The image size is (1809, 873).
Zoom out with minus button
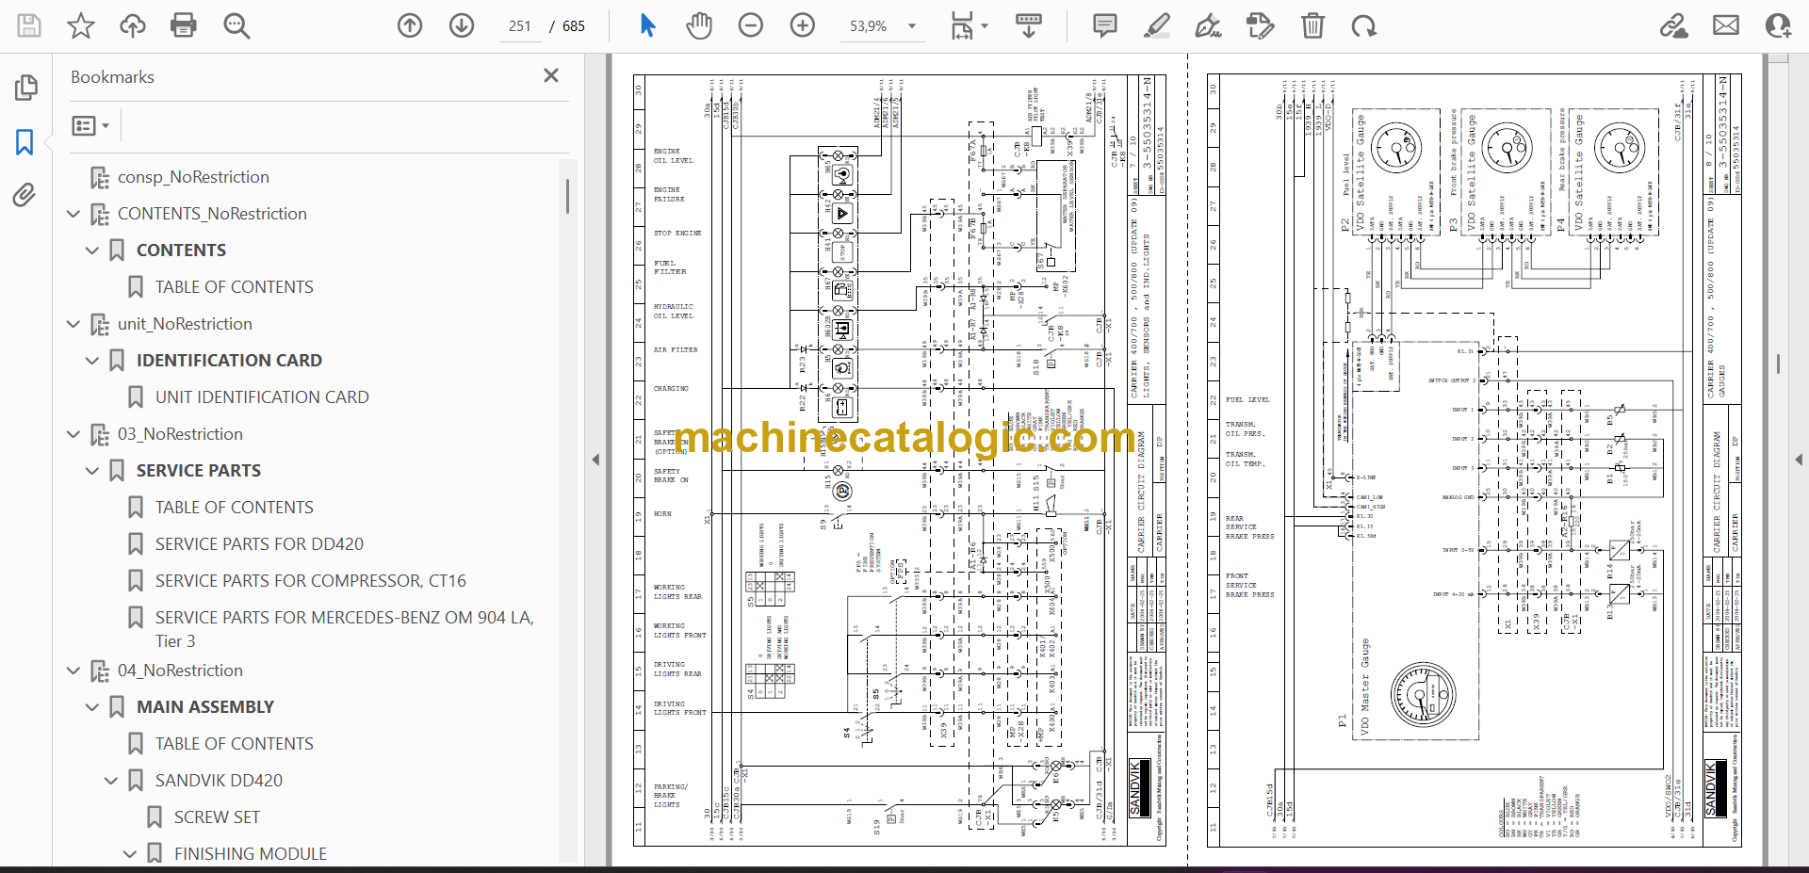click(x=751, y=25)
